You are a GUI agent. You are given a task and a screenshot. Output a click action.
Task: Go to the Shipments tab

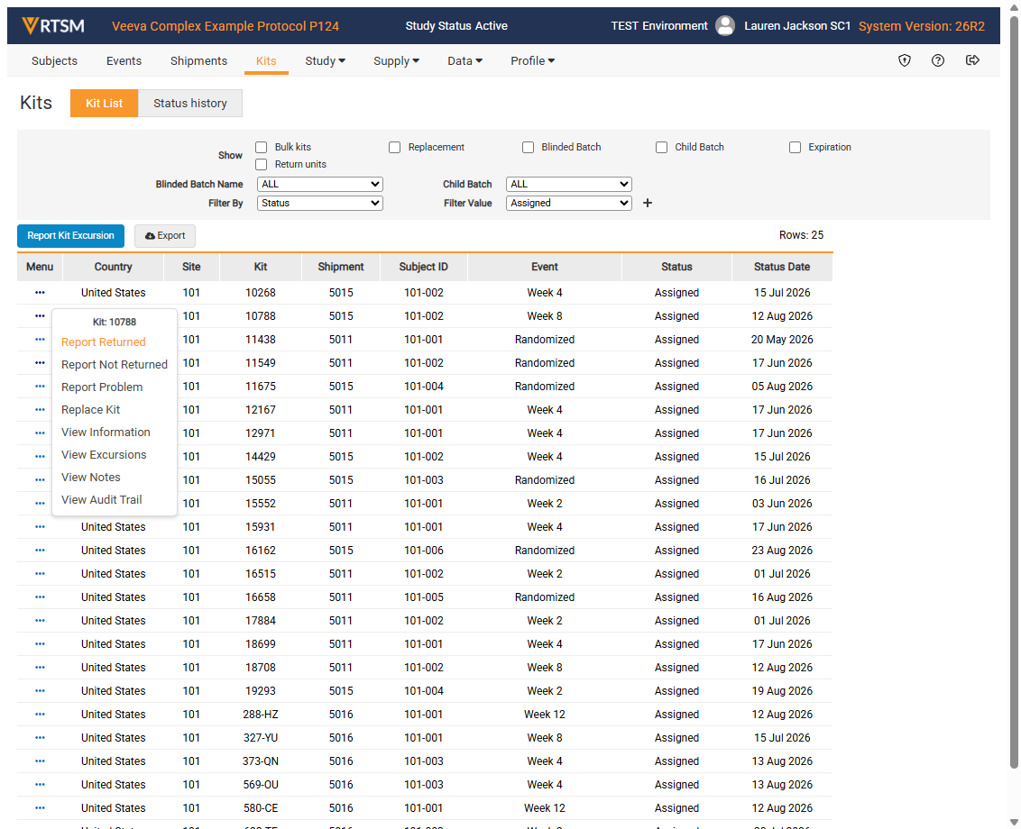pos(198,61)
